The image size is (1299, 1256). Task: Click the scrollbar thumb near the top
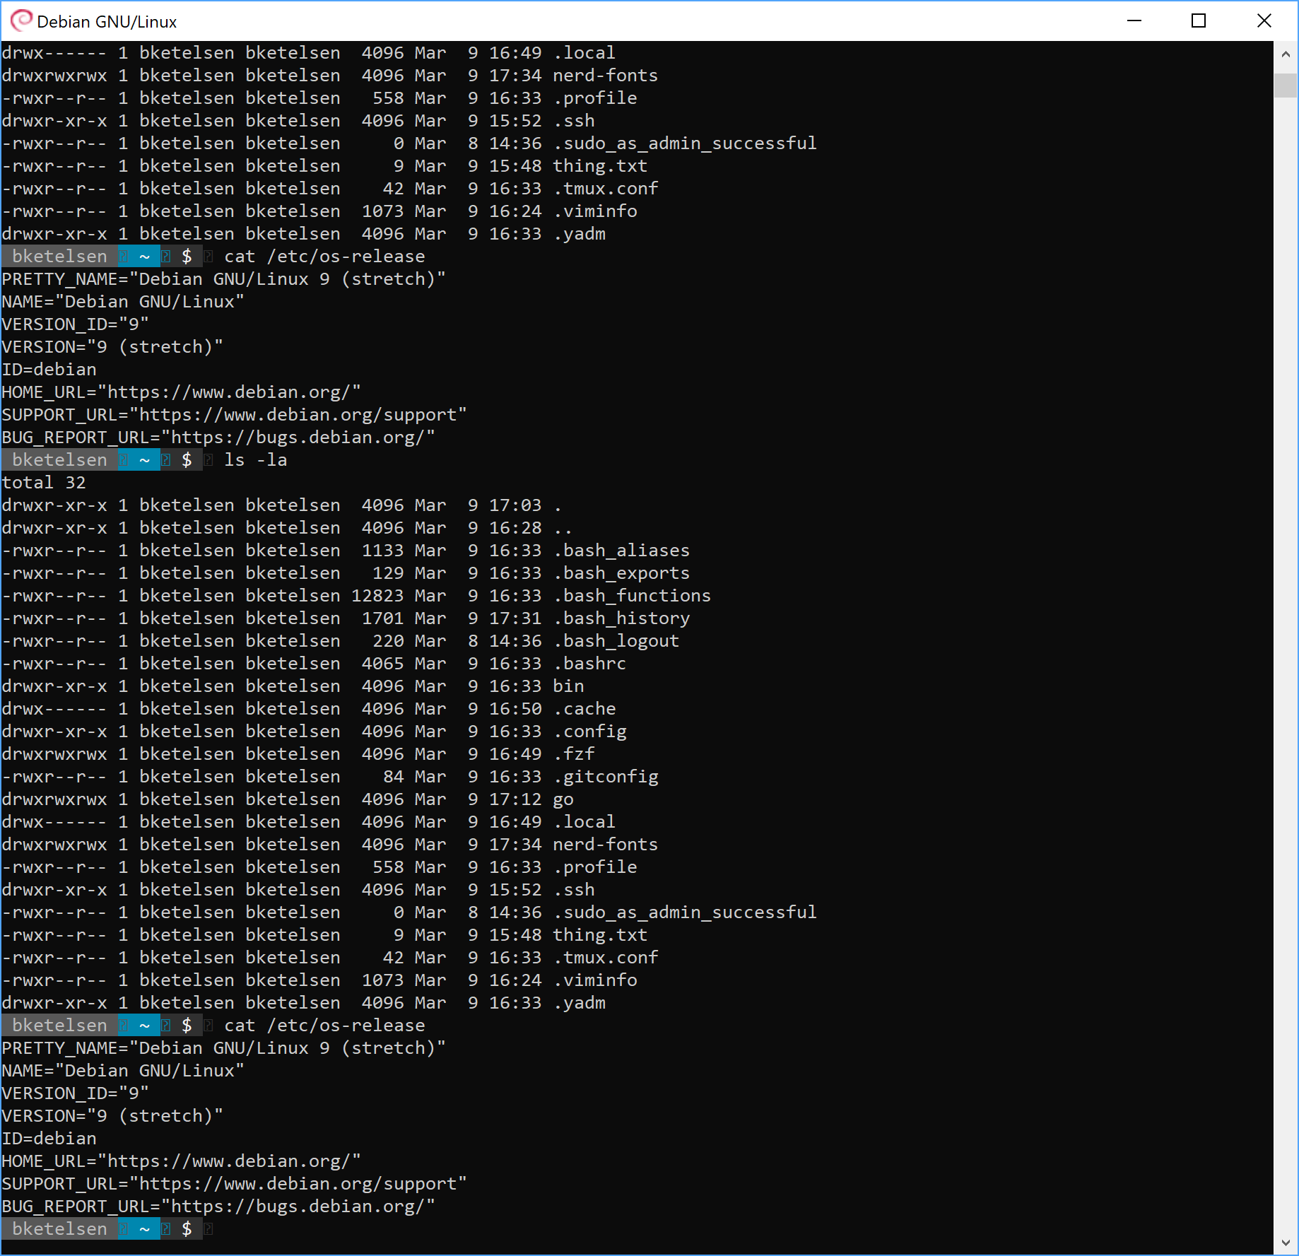coord(1286,85)
